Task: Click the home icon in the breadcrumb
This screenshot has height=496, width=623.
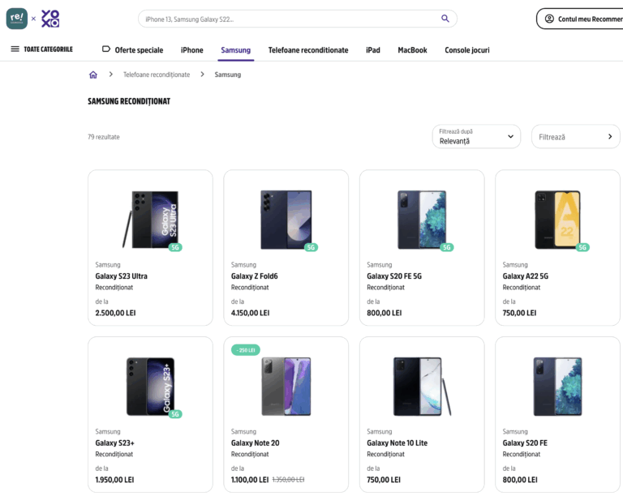Action: (93, 75)
